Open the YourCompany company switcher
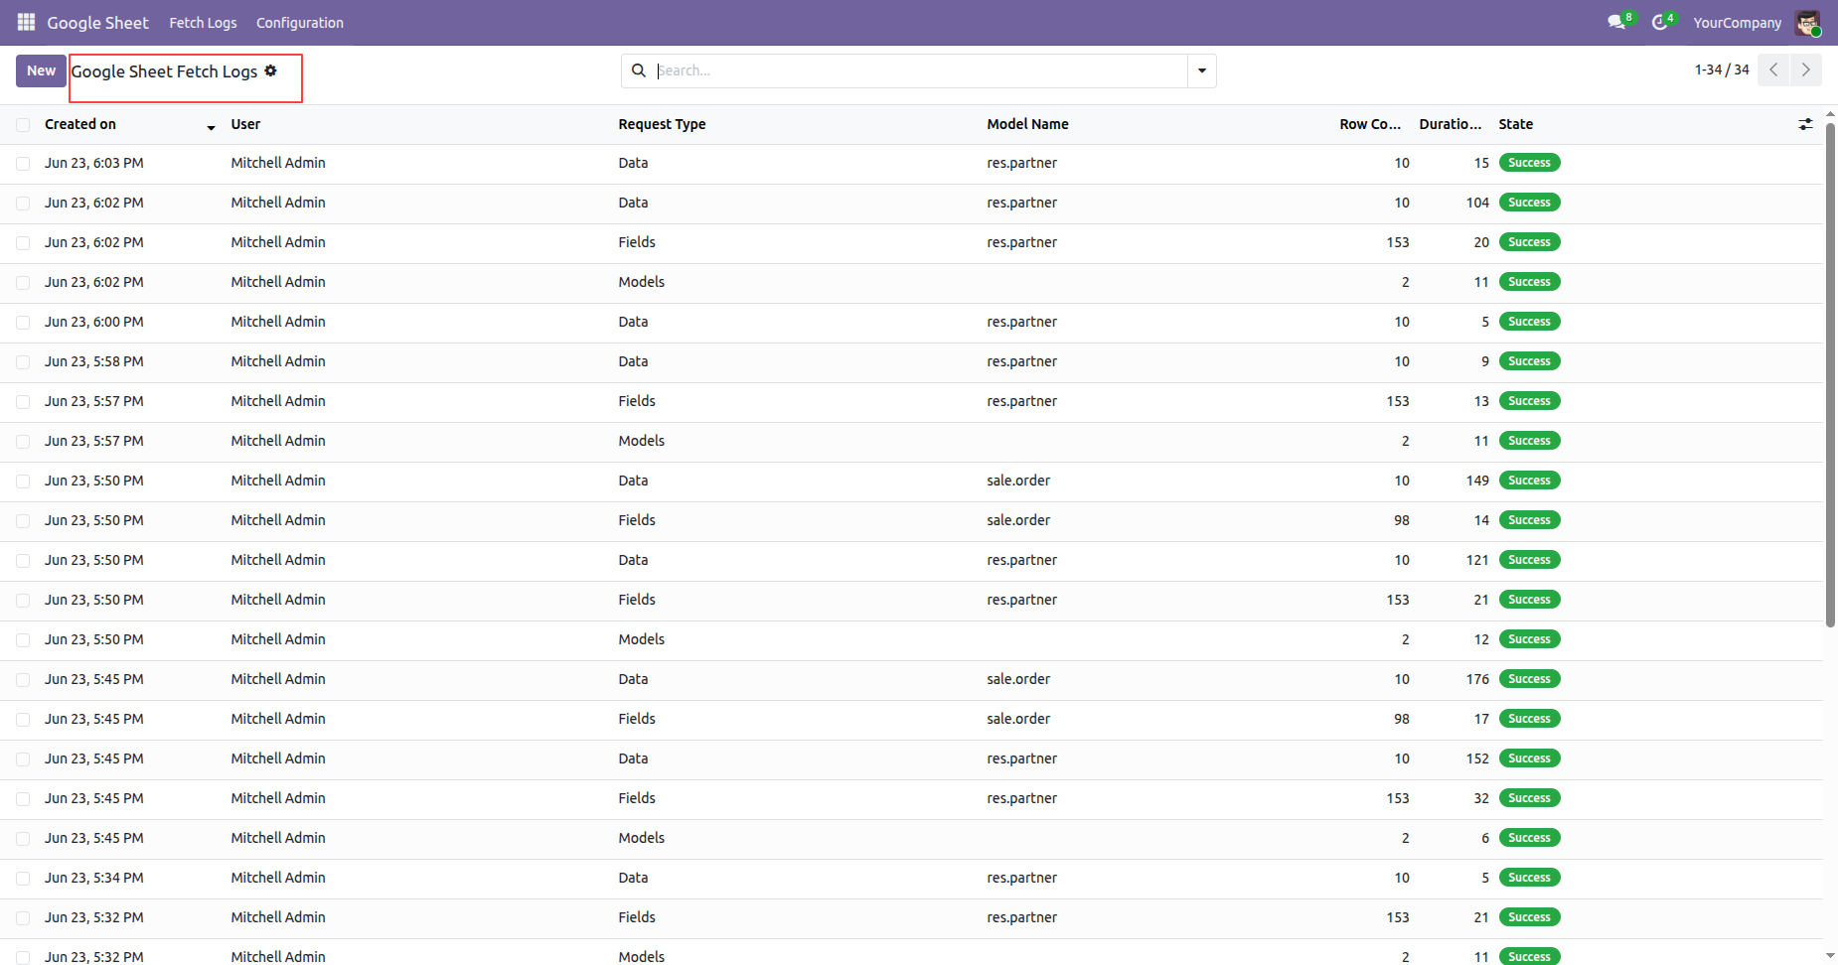This screenshot has height=965, width=1838. tap(1737, 23)
